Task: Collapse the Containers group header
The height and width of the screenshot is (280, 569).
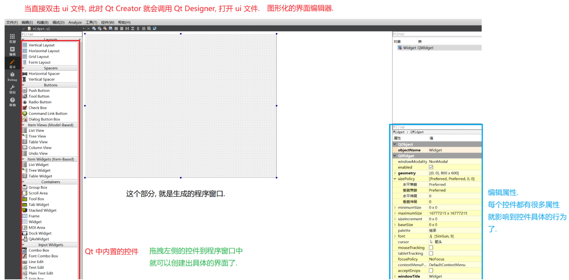Action: click(x=23, y=182)
